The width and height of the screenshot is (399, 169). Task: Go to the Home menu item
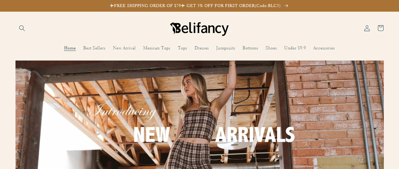(70, 48)
